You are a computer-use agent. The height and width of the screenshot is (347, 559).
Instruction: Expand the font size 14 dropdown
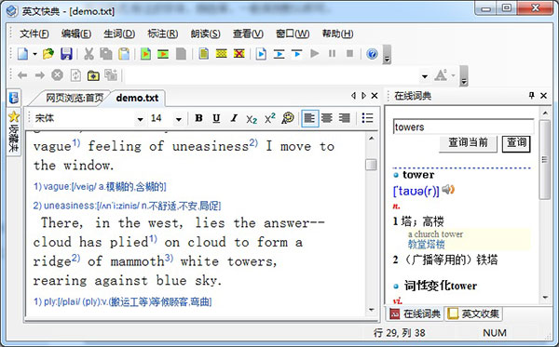(179, 120)
